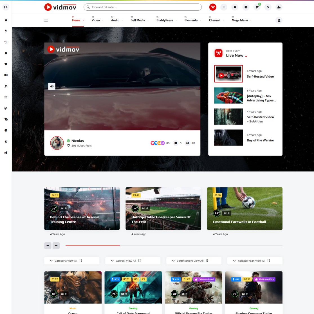
Task: Expand the Release Year: View All filter
Action: [255, 261]
